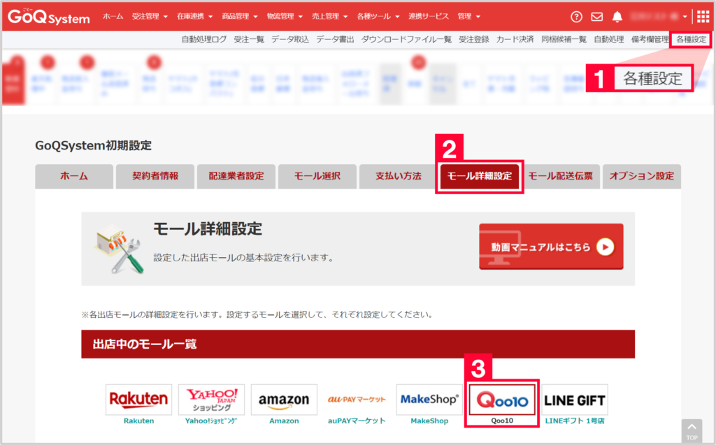
Task: Select the Yahoo!ショッピング mall logo
Action: point(211,399)
